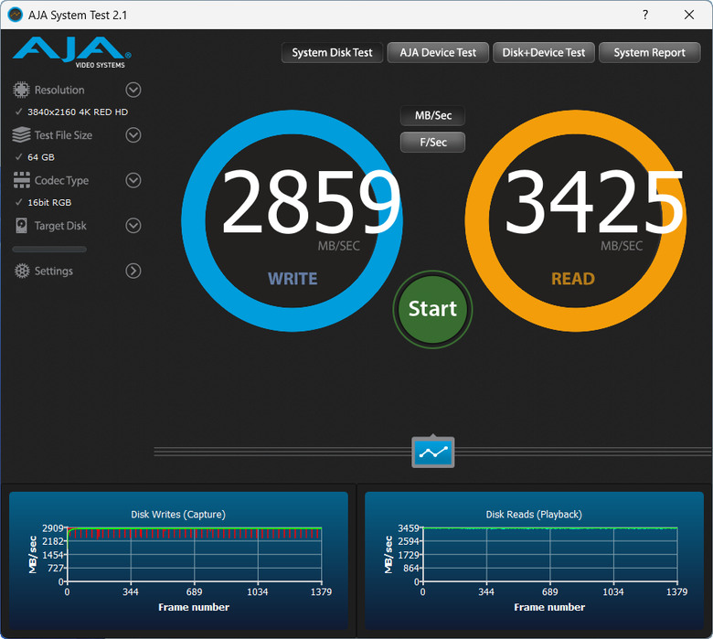Select F/Sec display units

pos(433,143)
